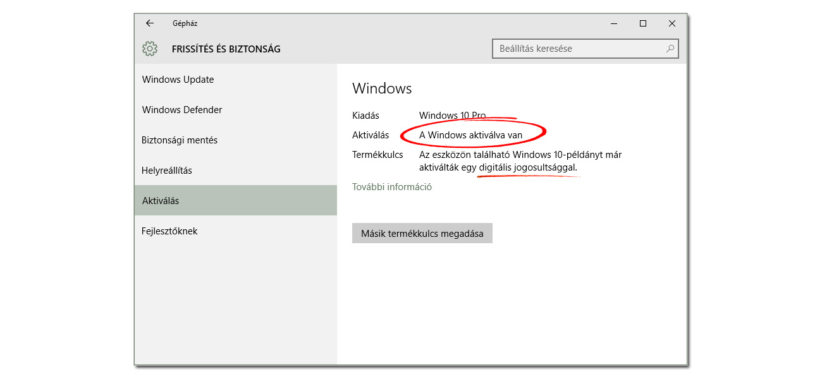Click the FRISSÍTÉS ÉS BIZTONSÁG header
822x379 pixels.
(x=226, y=49)
